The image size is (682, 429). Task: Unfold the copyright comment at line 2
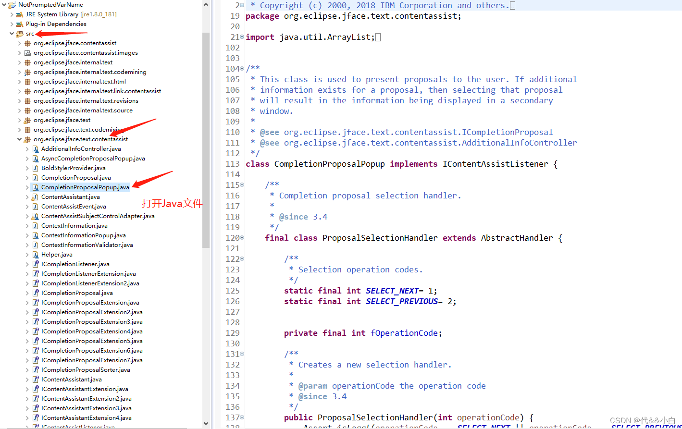click(242, 5)
